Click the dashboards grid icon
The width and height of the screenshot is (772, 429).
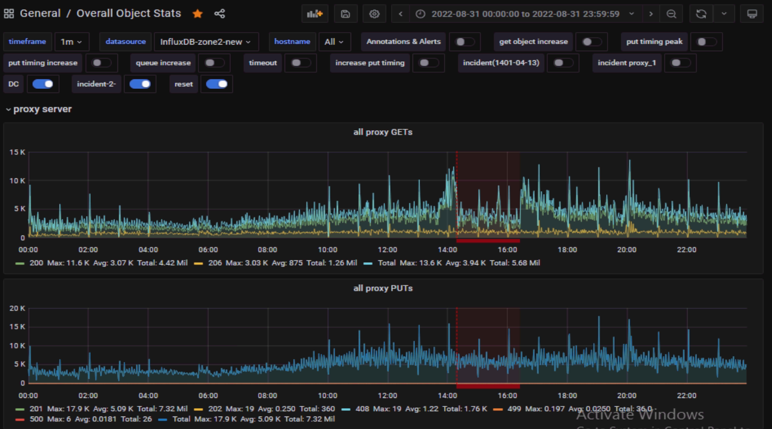pos(9,13)
